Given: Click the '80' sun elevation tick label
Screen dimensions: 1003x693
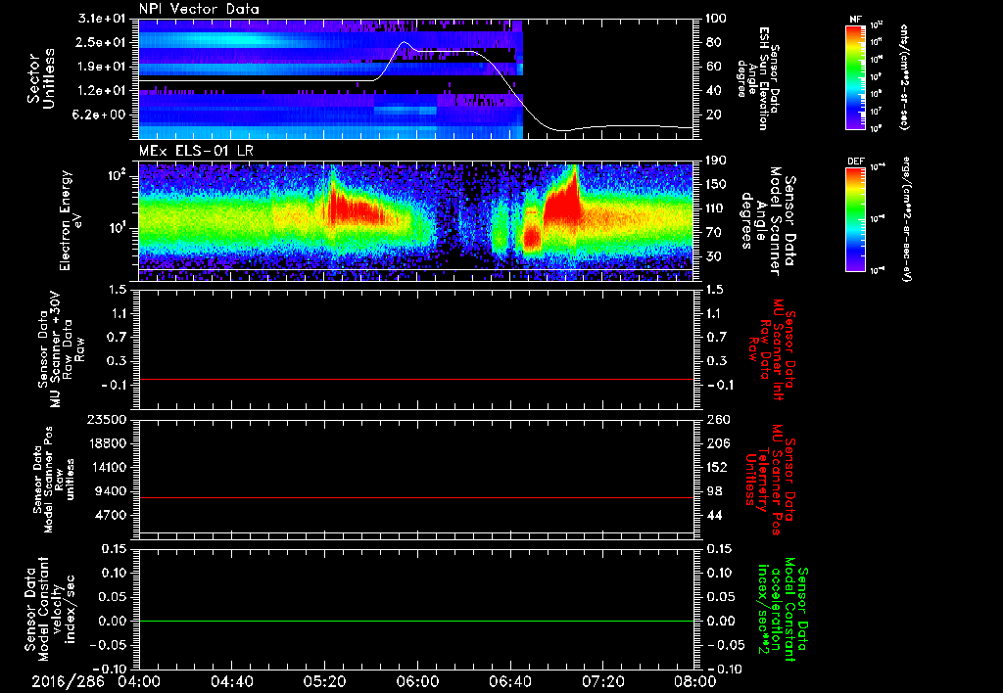Looking at the screenshot, I should pyautogui.click(x=713, y=43).
